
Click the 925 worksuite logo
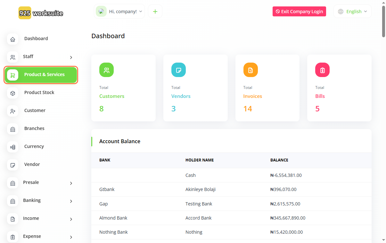coord(41,13)
